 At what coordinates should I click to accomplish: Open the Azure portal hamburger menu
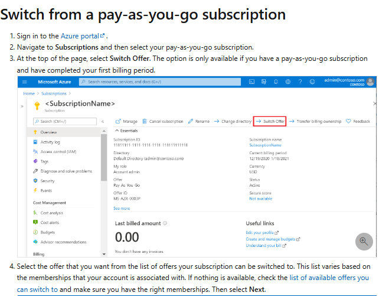coord(25,82)
